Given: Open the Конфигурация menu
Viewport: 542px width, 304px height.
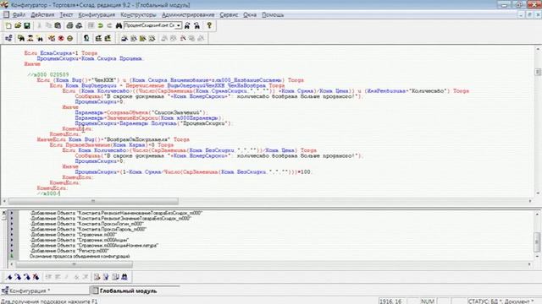Looking at the screenshot, I should click(x=97, y=15).
